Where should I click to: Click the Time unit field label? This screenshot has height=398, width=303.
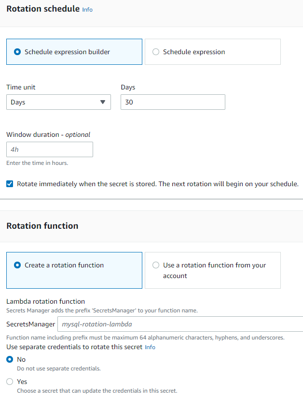click(x=21, y=88)
